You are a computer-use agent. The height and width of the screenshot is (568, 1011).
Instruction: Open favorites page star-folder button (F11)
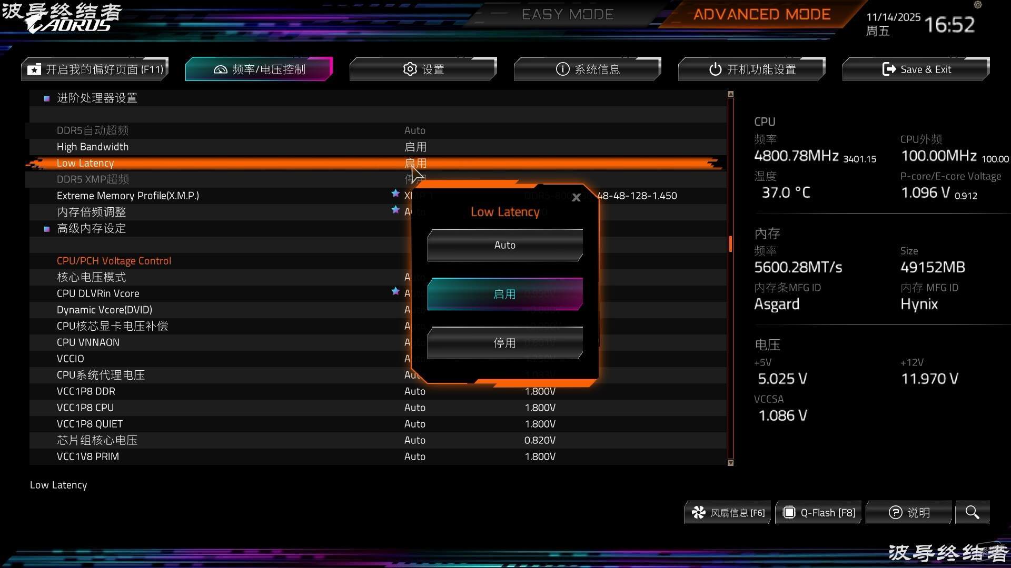[95, 69]
